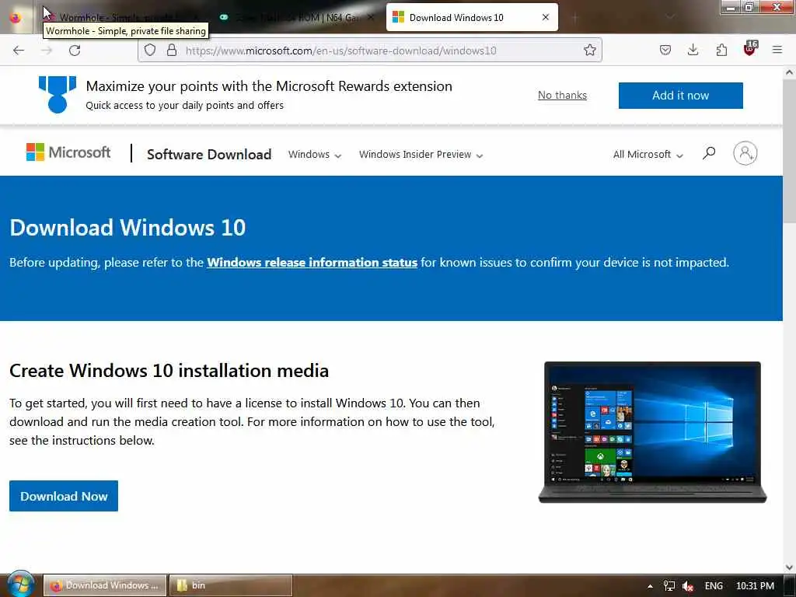Click the Firefox icon in title bar

16,17
